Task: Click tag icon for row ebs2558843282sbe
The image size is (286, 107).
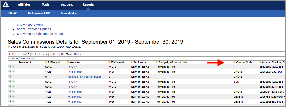Action: tap(13, 82)
